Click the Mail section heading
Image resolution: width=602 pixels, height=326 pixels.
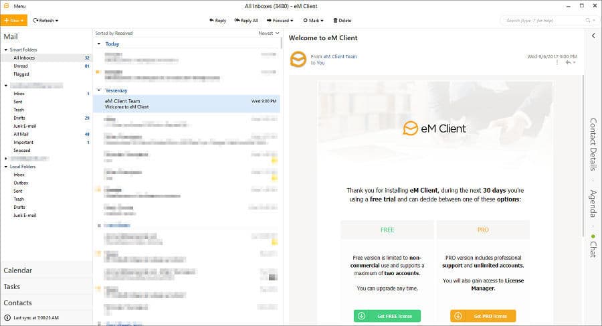[11, 37]
